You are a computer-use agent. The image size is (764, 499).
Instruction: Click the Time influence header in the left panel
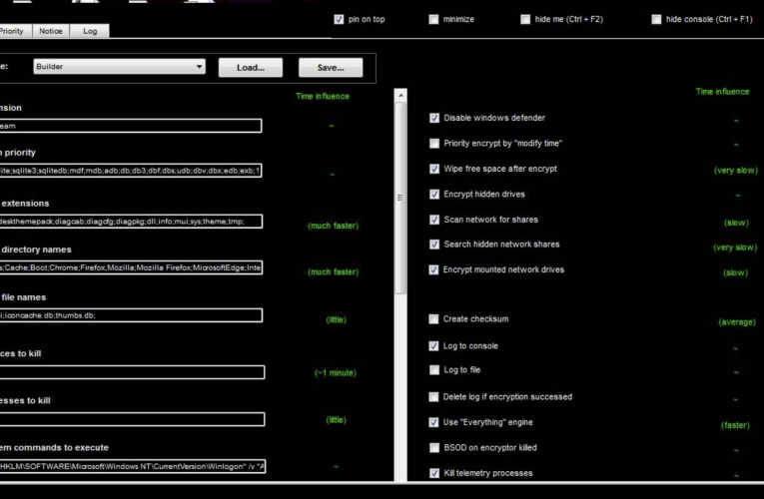pos(323,97)
